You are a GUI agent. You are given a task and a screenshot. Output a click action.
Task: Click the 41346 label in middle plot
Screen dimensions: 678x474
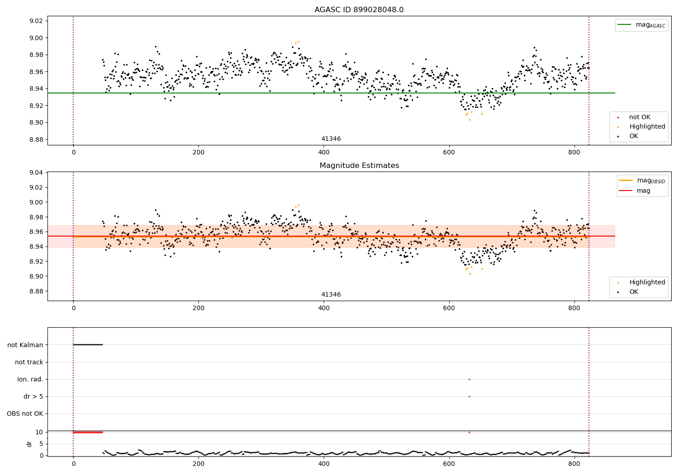[331, 295]
